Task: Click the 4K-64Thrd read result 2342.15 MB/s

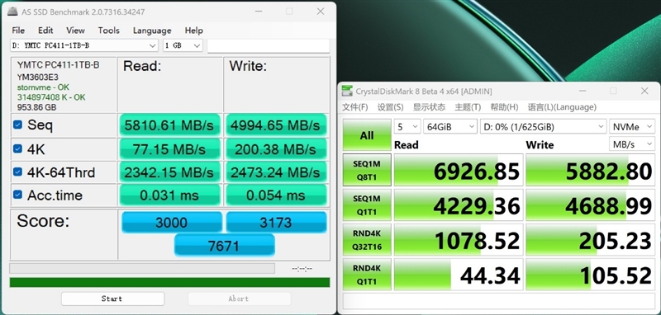Action: 170,172
